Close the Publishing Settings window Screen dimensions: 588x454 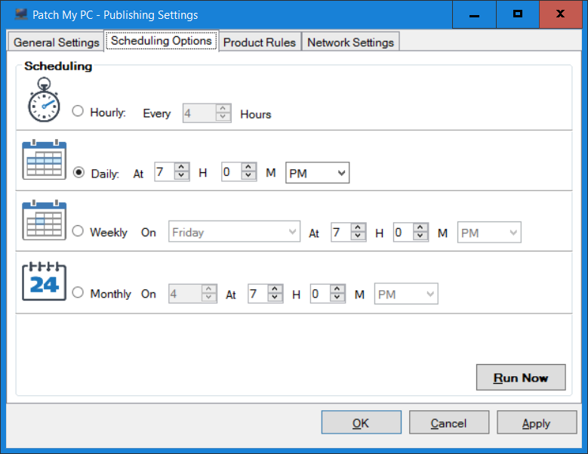[561, 14]
